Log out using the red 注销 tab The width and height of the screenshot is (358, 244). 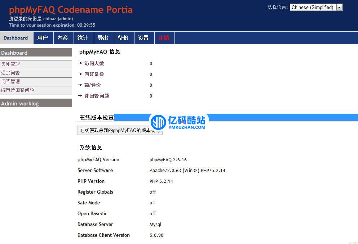164,38
